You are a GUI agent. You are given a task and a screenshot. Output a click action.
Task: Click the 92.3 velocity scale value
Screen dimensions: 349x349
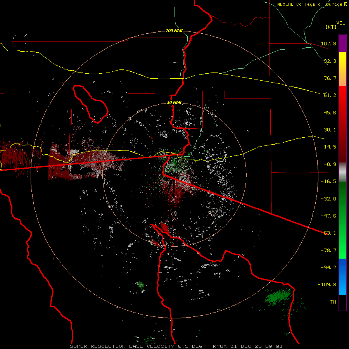click(x=330, y=61)
